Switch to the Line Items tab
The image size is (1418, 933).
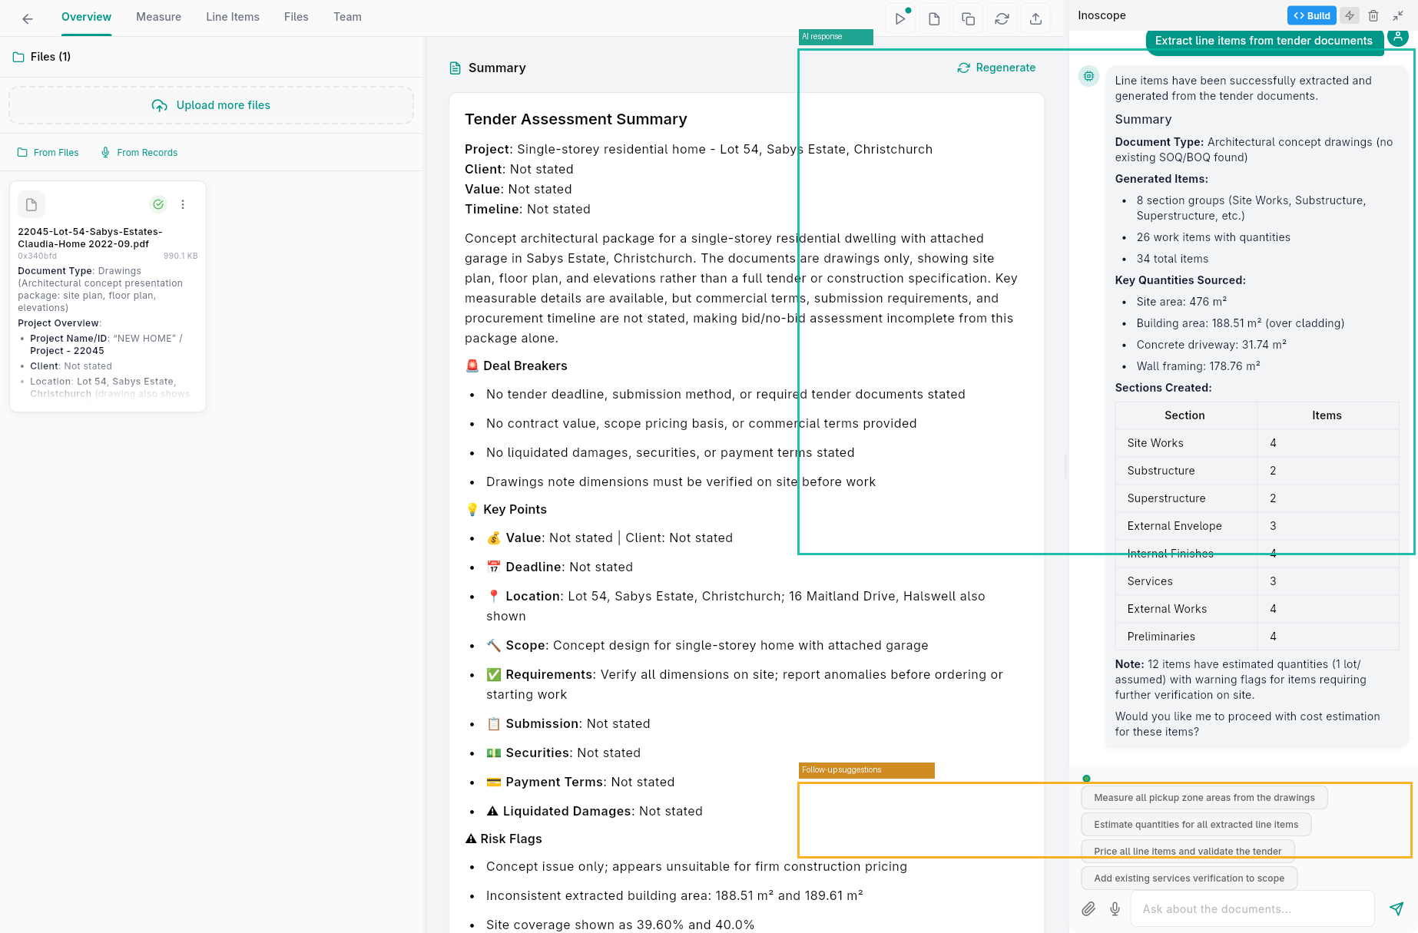[x=232, y=16]
